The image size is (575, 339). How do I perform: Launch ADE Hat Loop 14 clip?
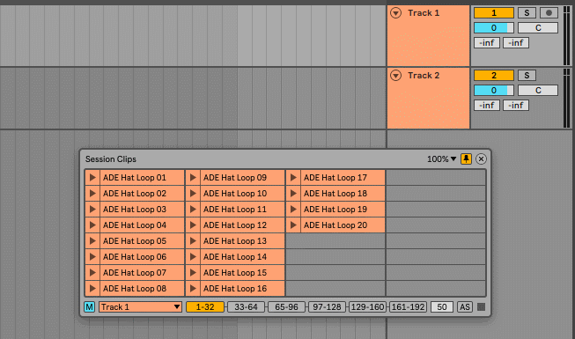point(193,257)
